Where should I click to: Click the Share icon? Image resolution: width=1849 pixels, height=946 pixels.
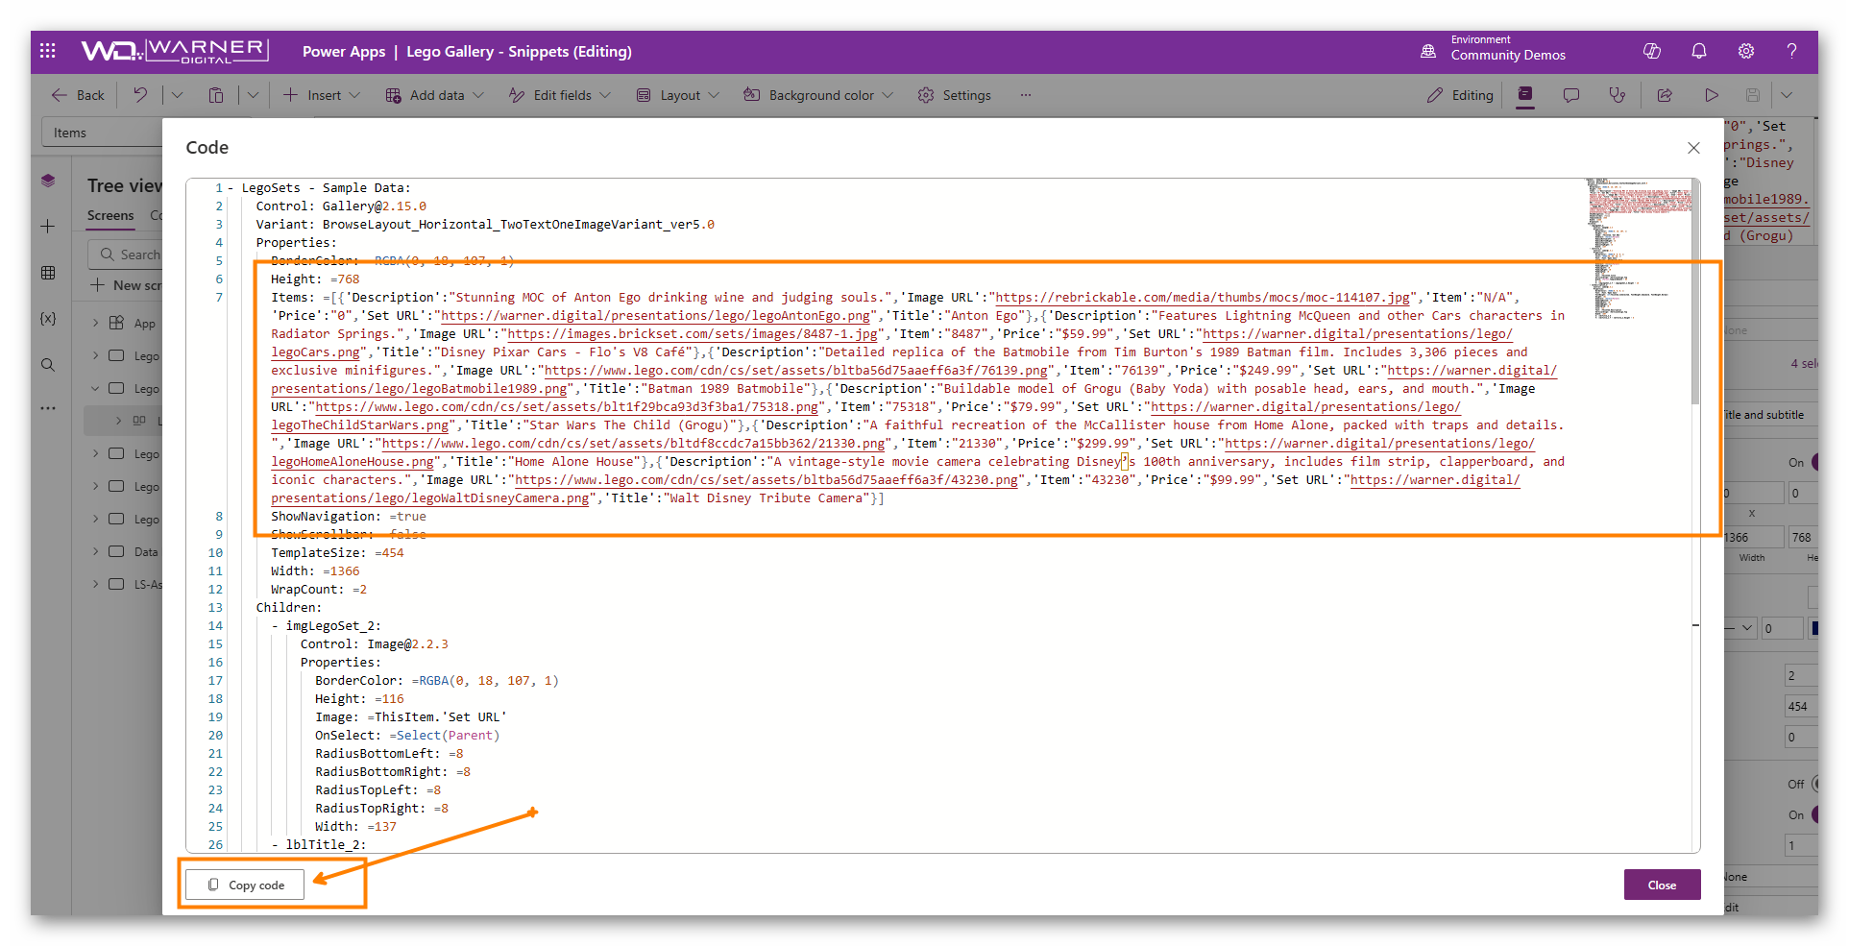point(1665,95)
